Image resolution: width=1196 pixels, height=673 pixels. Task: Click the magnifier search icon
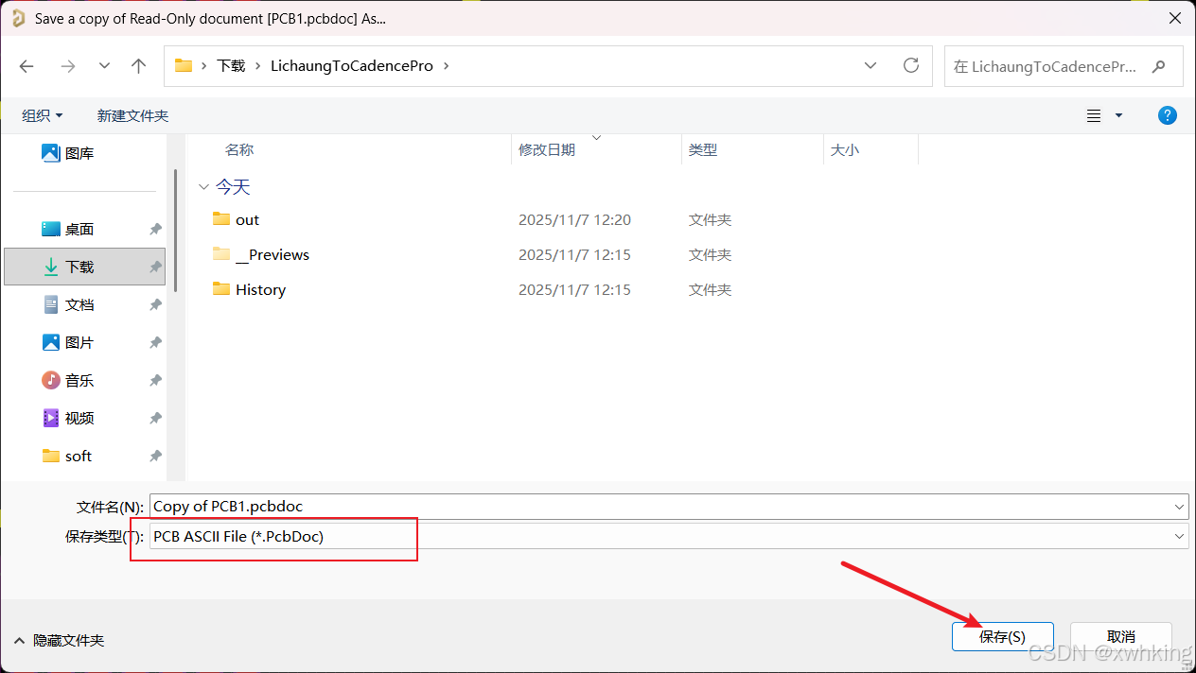1159,66
